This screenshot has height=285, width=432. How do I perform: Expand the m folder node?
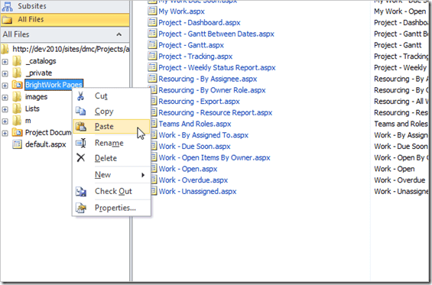pyautogui.click(x=5, y=121)
